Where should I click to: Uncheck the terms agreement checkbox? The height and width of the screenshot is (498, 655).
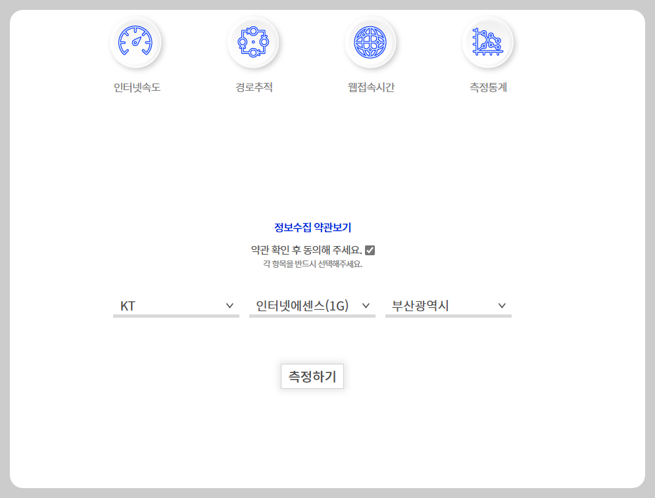(370, 250)
